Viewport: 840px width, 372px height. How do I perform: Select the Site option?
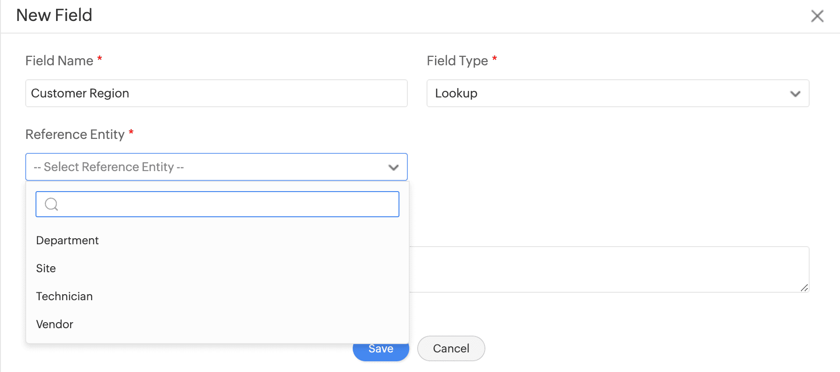[46, 269]
